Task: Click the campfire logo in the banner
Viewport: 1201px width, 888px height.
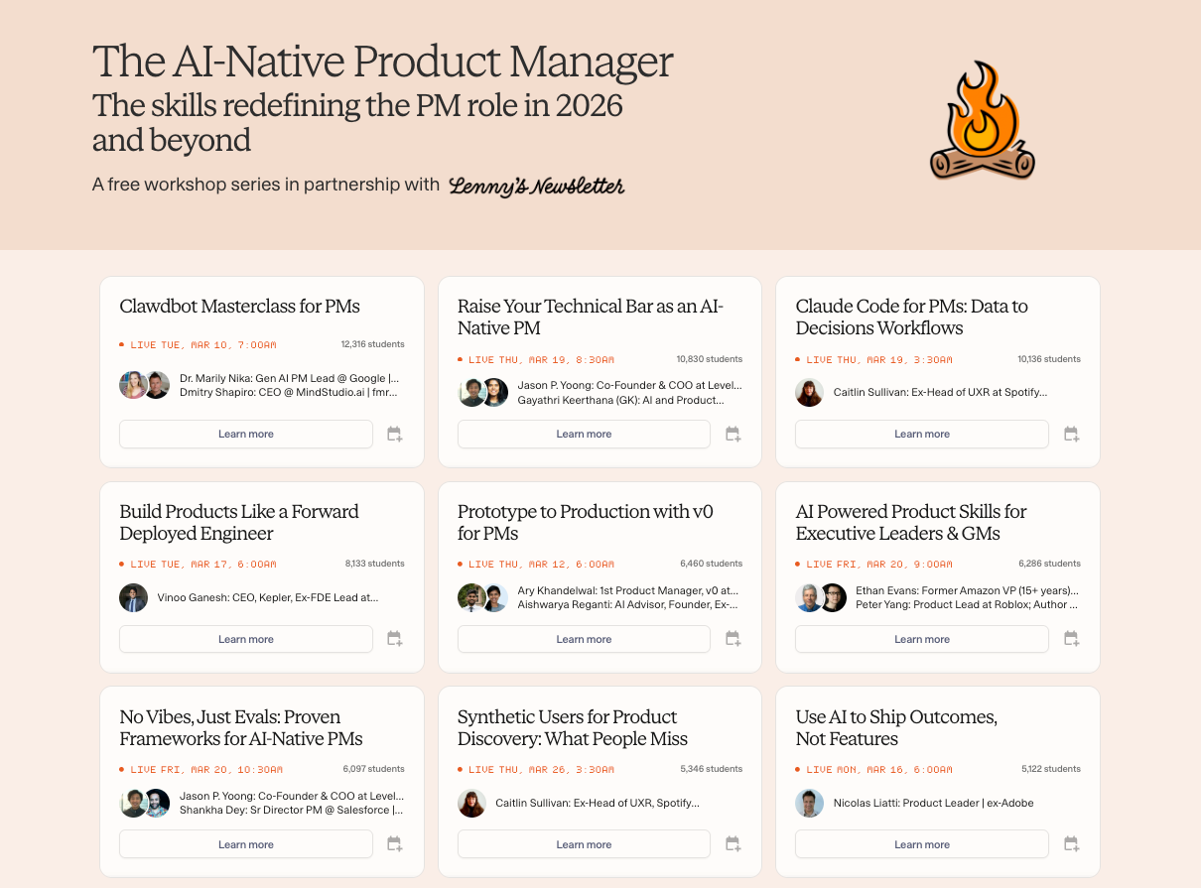Action: [982, 121]
